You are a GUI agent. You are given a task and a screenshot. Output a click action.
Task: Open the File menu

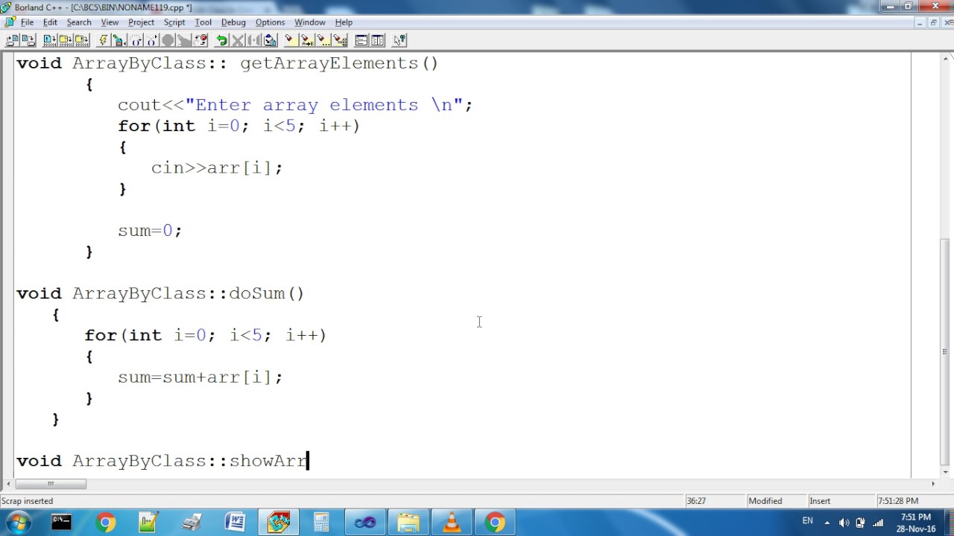click(x=27, y=22)
